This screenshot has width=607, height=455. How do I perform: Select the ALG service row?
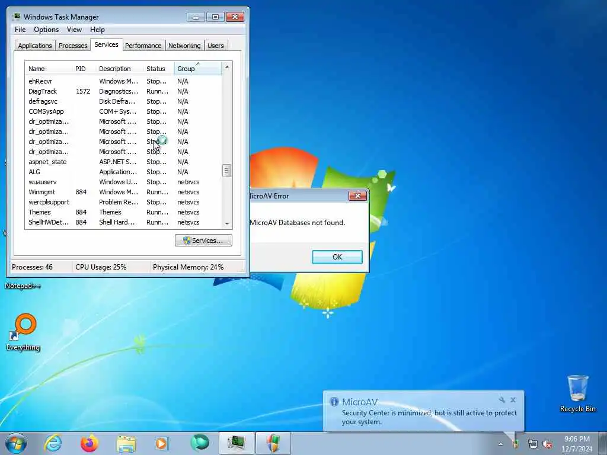(x=123, y=172)
